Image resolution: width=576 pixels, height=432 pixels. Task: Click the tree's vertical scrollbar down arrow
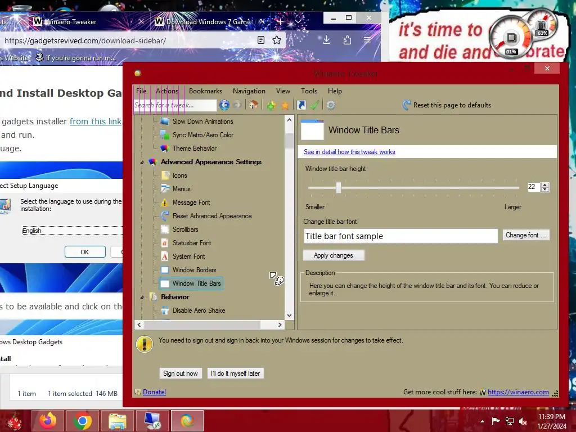tap(290, 315)
